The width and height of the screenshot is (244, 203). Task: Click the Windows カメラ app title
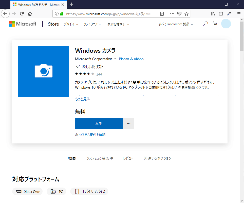pyautogui.click(x=95, y=51)
